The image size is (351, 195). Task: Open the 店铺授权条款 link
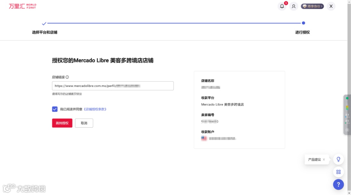(95, 109)
